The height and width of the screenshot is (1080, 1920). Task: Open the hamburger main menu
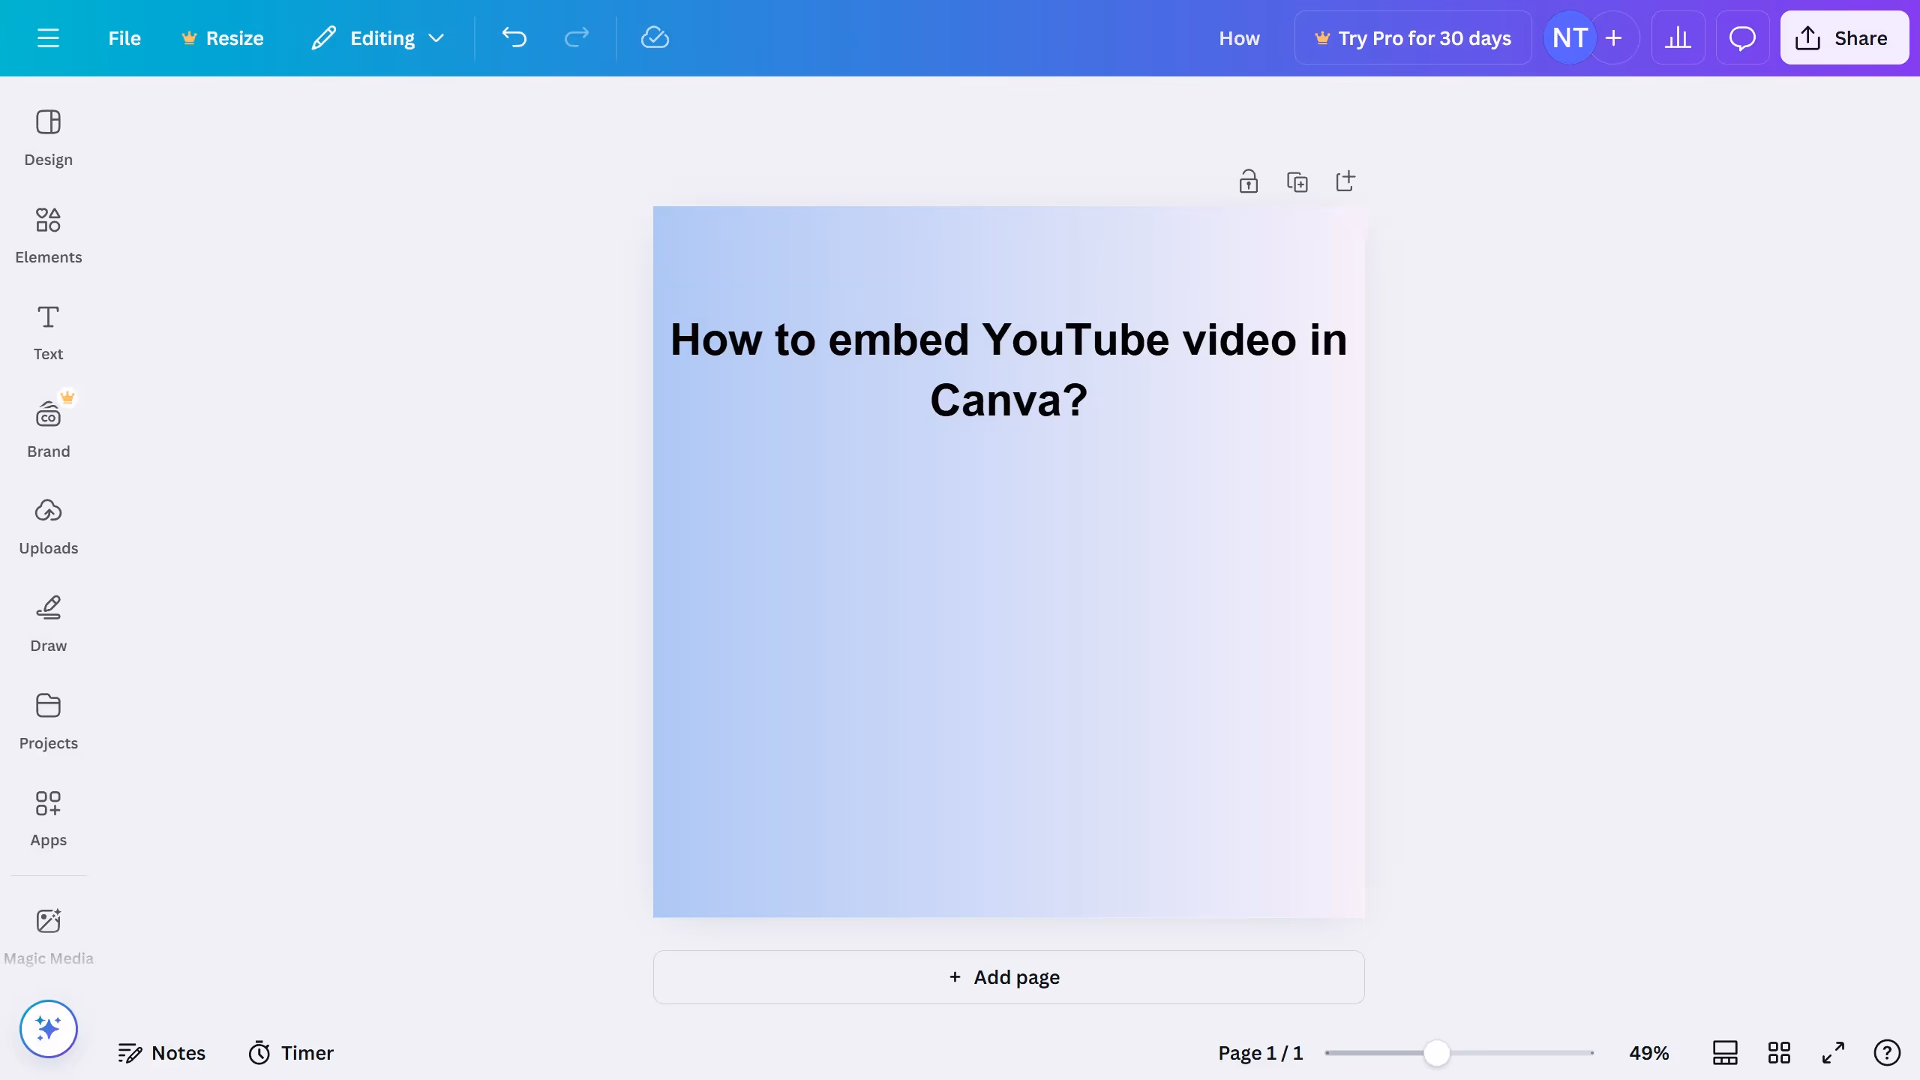pos(49,37)
